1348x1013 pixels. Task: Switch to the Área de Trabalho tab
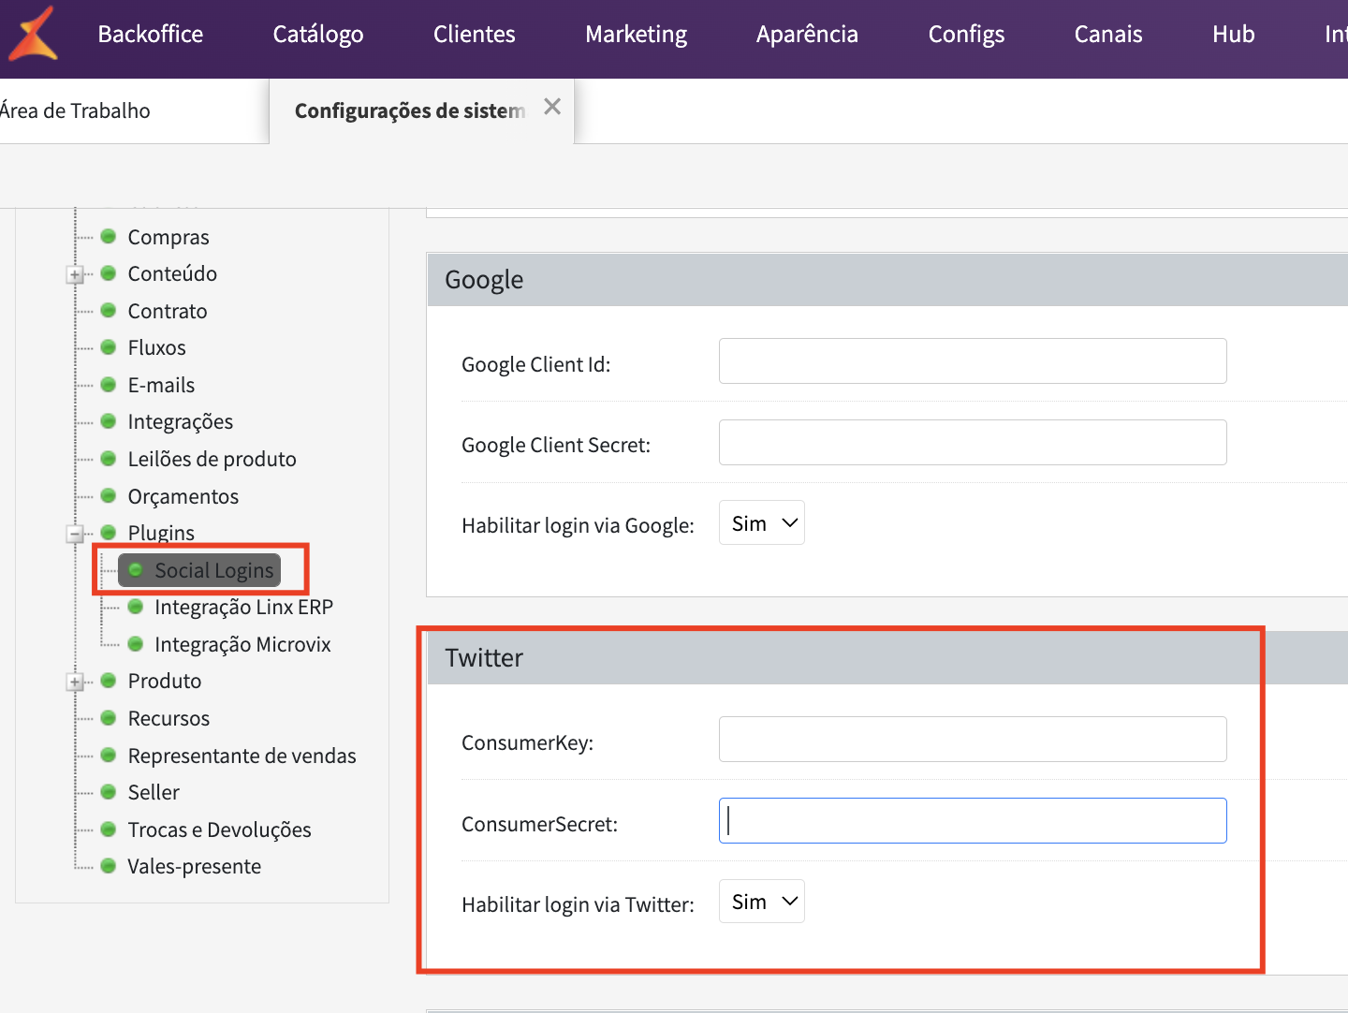(x=75, y=110)
